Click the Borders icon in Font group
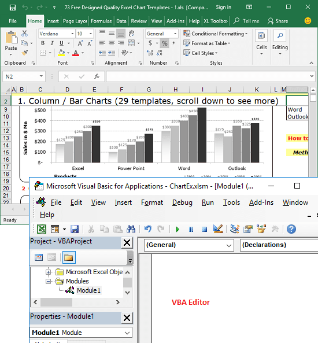The image size is (318, 343). click(43, 53)
